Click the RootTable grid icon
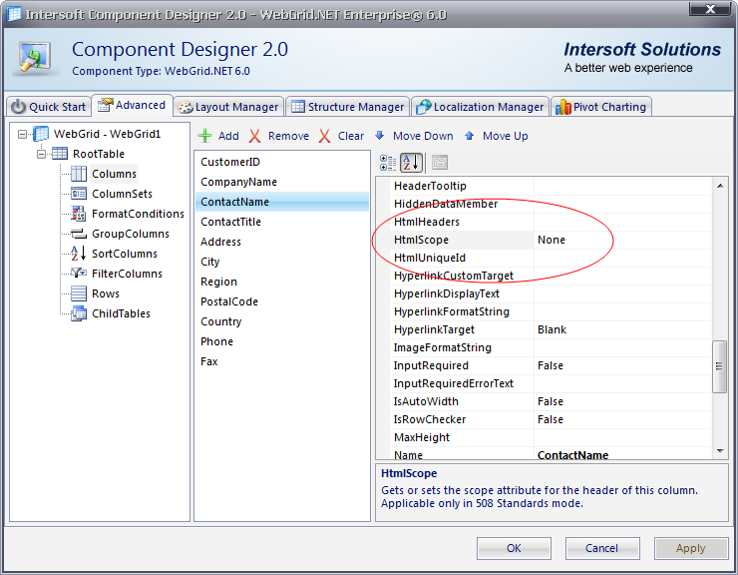 60,154
